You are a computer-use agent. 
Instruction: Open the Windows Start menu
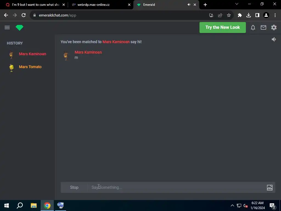click(x=7, y=206)
